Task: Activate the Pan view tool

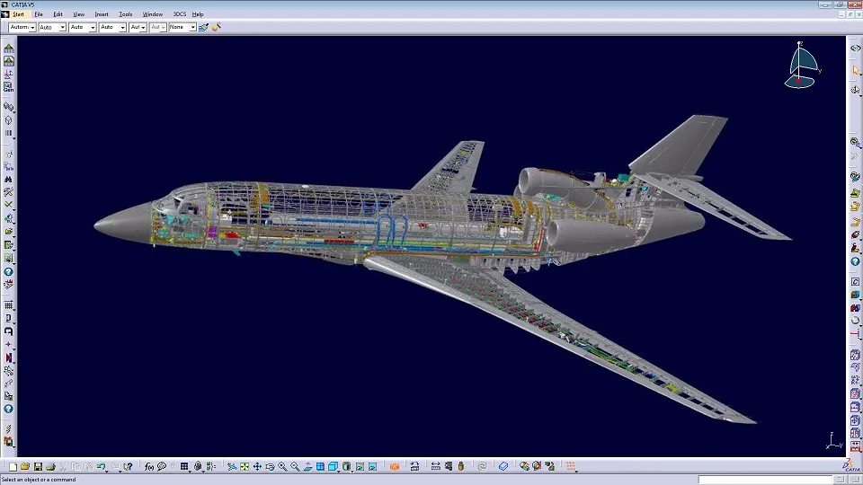Action: pyautogui.click(x=257, y=467)
